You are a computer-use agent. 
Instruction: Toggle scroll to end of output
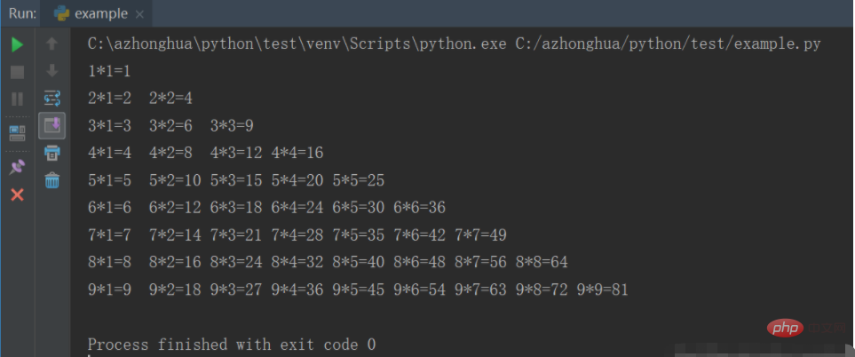click(51, 125)
